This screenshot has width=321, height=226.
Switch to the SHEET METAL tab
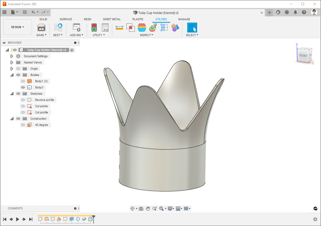pos(111,19)
